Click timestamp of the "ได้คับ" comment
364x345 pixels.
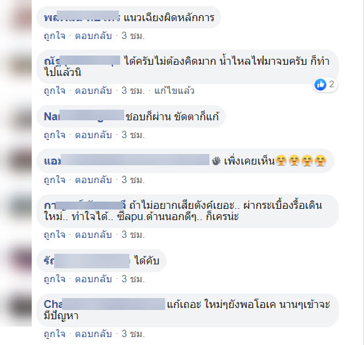(x=133, y=279)
